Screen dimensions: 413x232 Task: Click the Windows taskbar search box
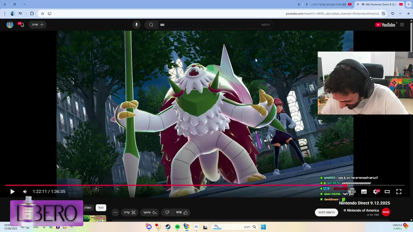[x=235, y=227]
